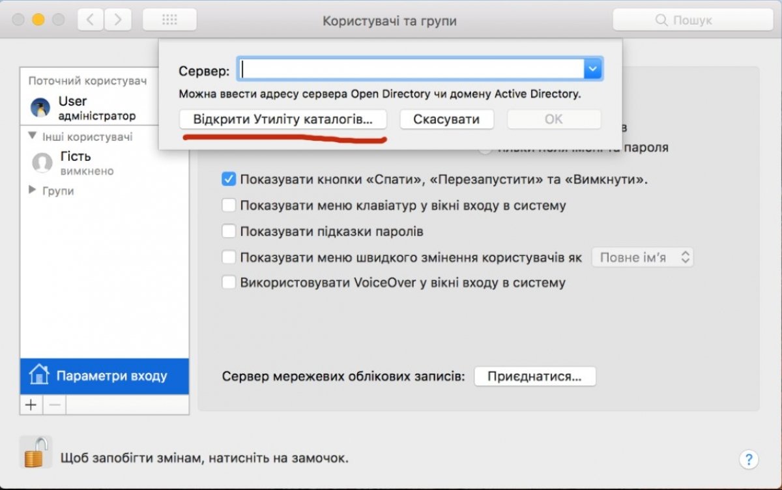The height and width of the screenshot is (490, 782).
Task: Open the Сервер combo box dropdown arrow
Action: click(x=592, y=69)
